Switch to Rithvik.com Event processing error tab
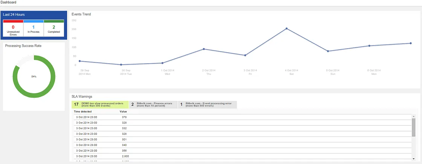 (208, 105)
